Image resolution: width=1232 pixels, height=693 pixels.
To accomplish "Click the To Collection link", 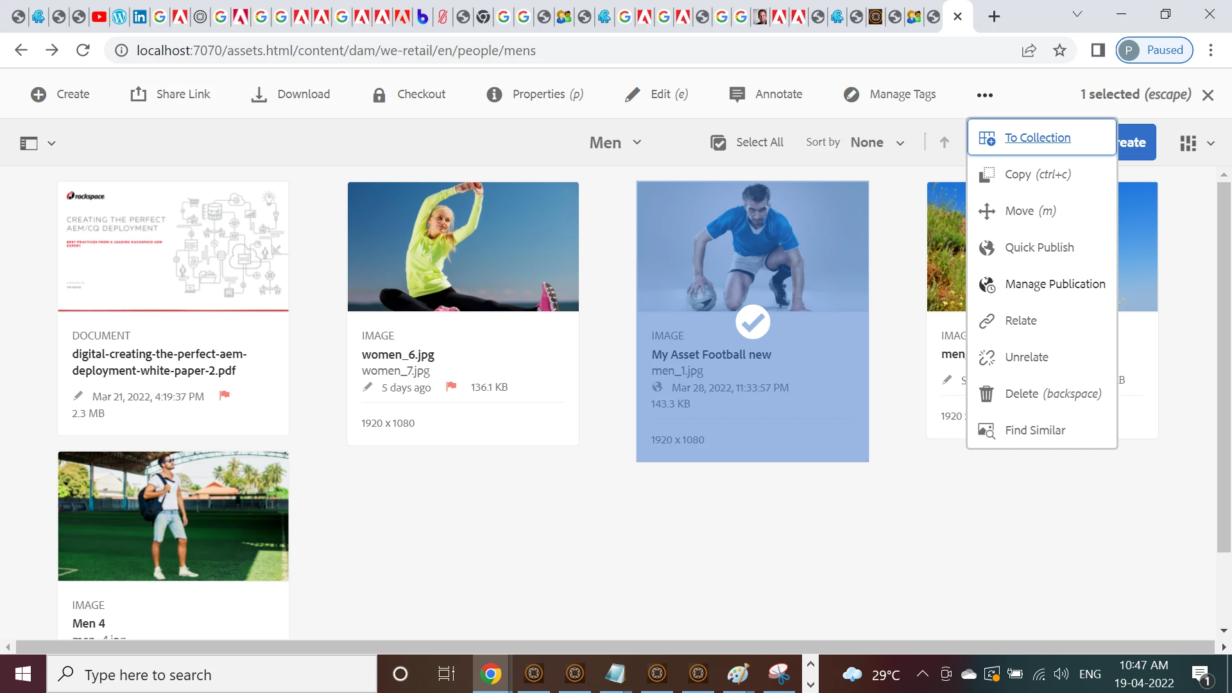I will 1037,138.
